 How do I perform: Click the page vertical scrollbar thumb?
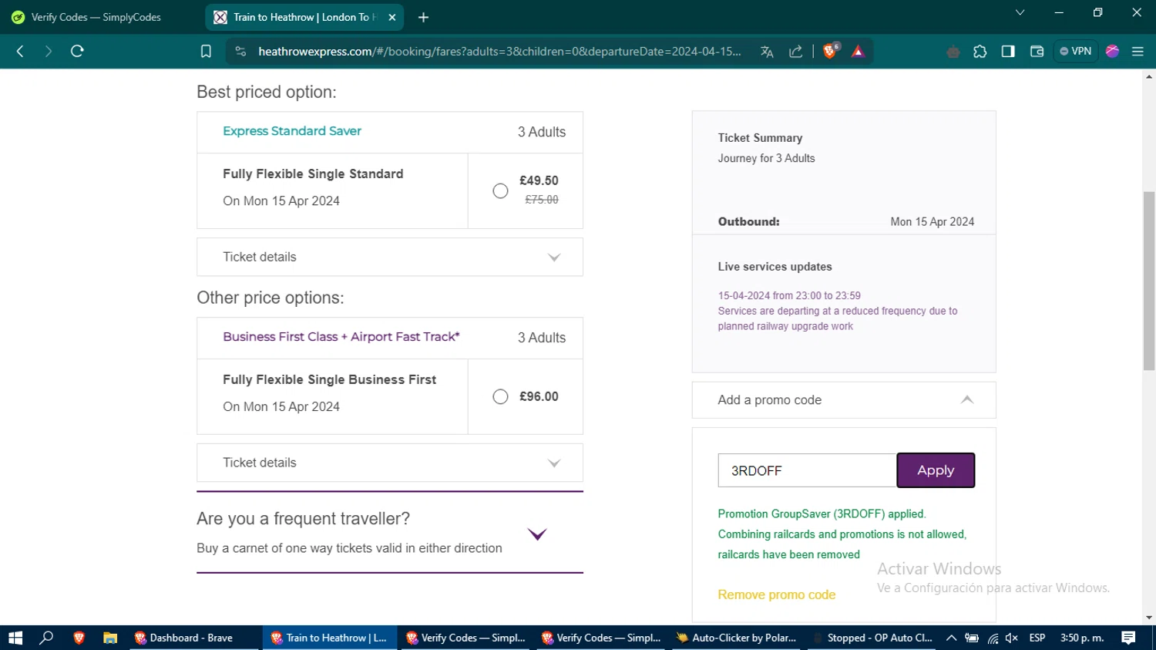(x=1149, y=281)
